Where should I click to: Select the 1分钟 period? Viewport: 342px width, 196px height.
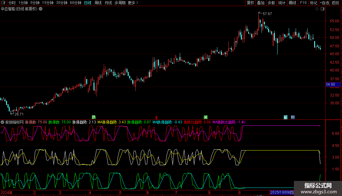click(23, 3)
